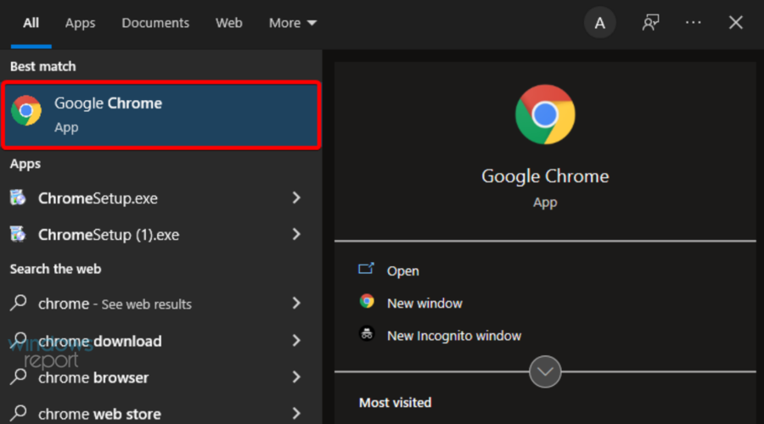Switch to the Documents tab

(155, 23)
